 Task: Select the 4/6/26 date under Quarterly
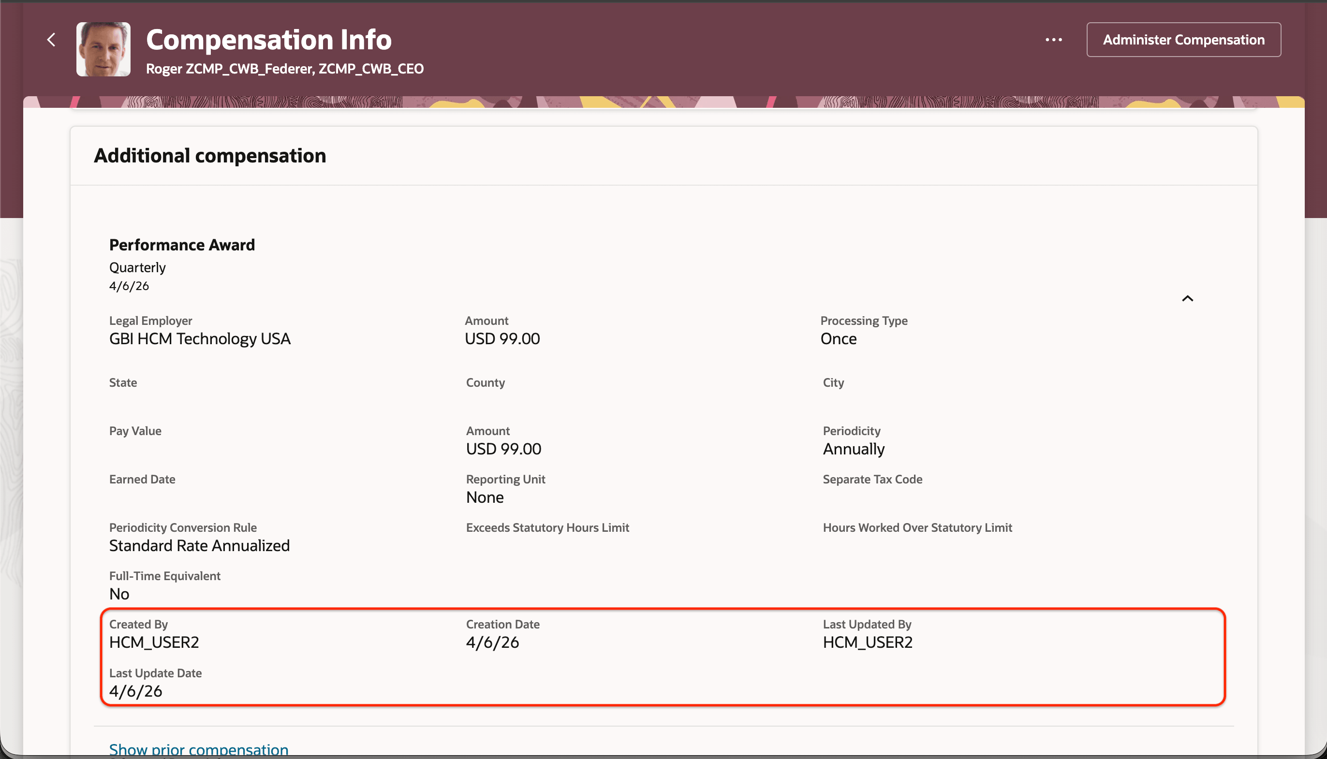(x=129, y=286)
